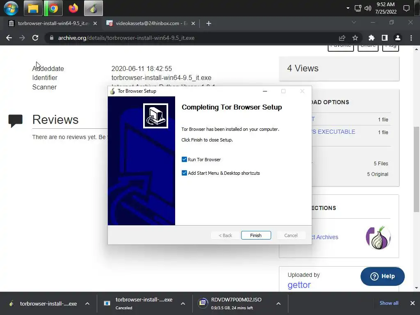This screenshot has width=420, height=315.
Task: Open the Archives collection link
Action: coord(325,237)
